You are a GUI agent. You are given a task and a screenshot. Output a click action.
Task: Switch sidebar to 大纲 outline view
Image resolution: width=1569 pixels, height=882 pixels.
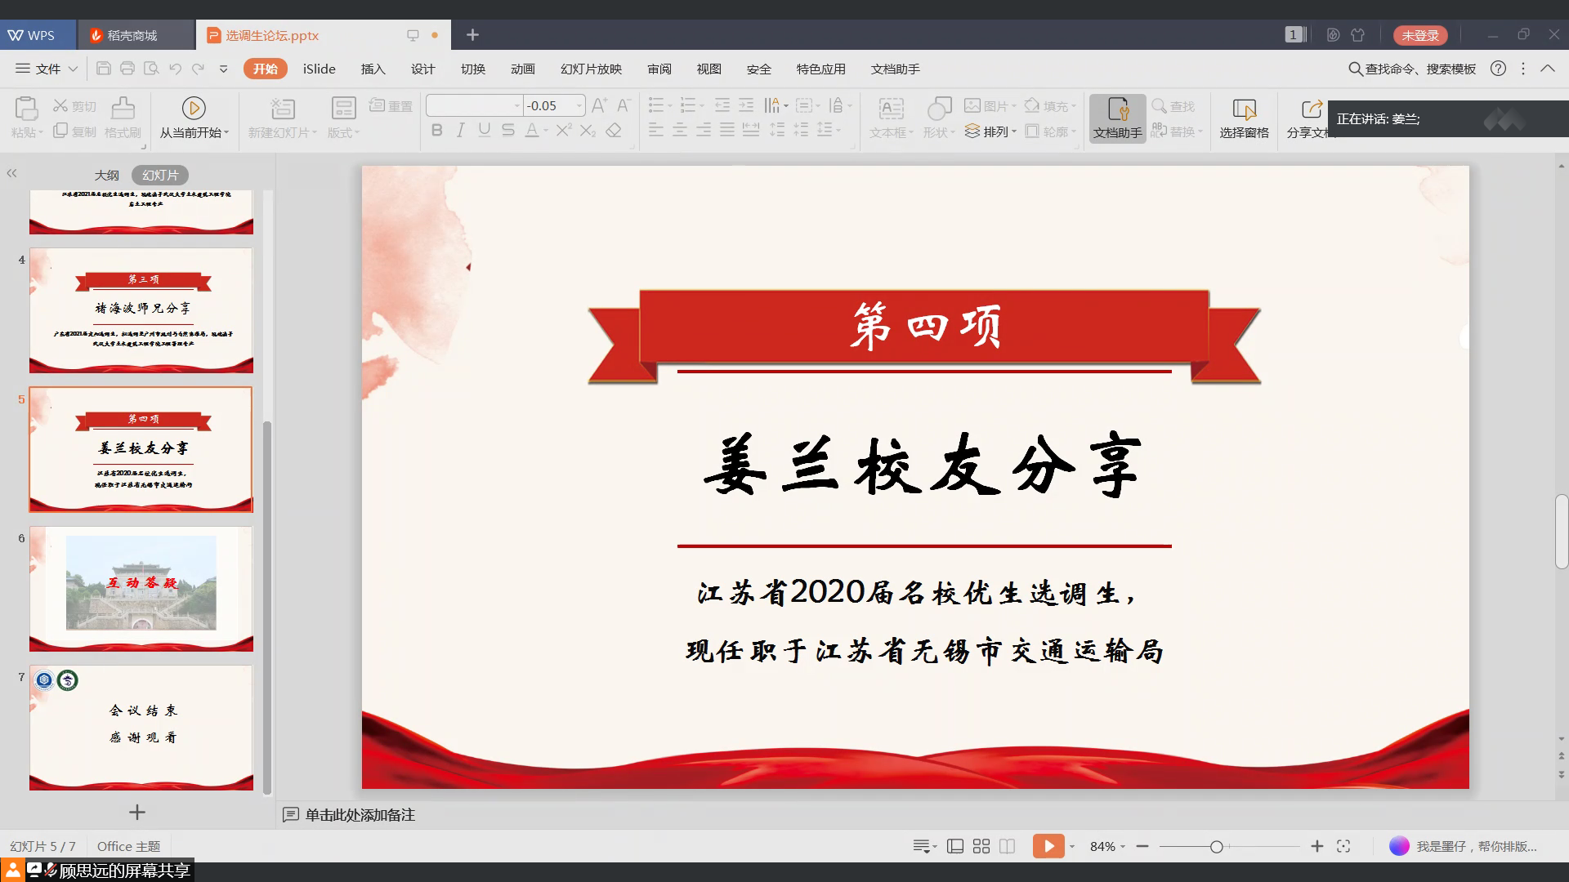pos(106,175)
